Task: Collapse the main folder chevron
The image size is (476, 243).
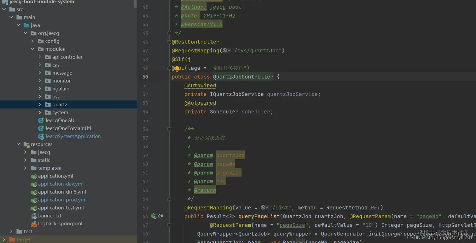Action: click(11, 17)
